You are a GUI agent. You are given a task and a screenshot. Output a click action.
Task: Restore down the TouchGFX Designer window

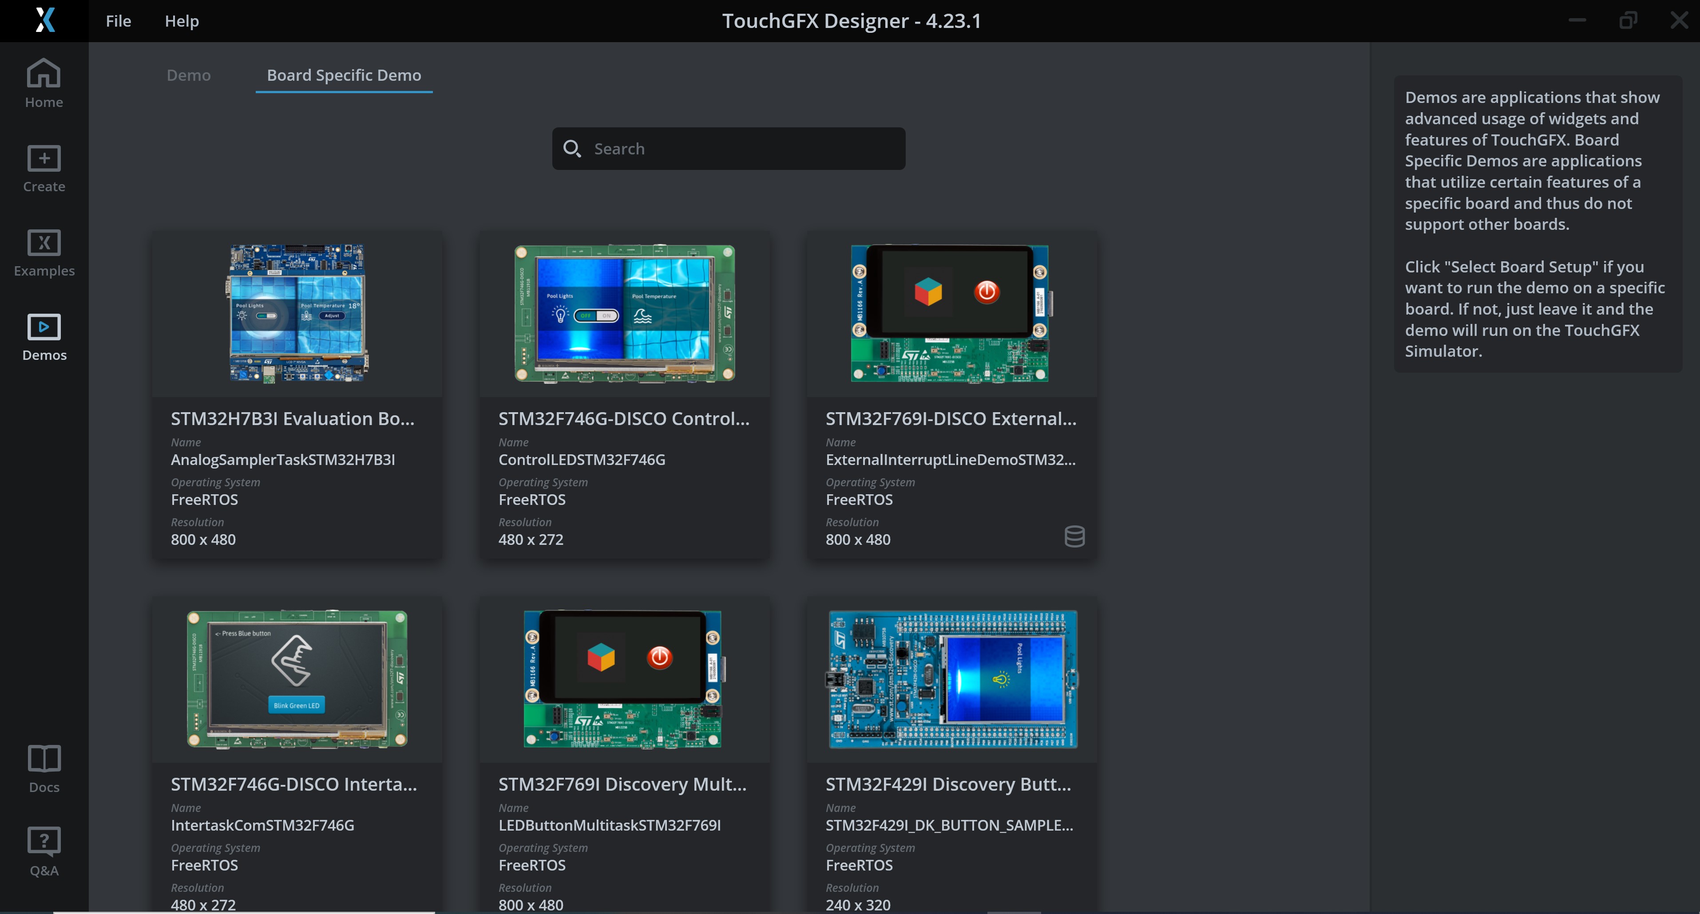(x=1628, y=20)
